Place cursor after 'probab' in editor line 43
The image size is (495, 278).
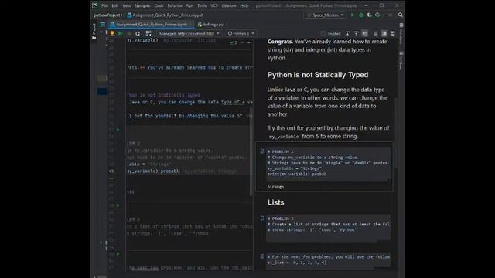click(179, 171)
